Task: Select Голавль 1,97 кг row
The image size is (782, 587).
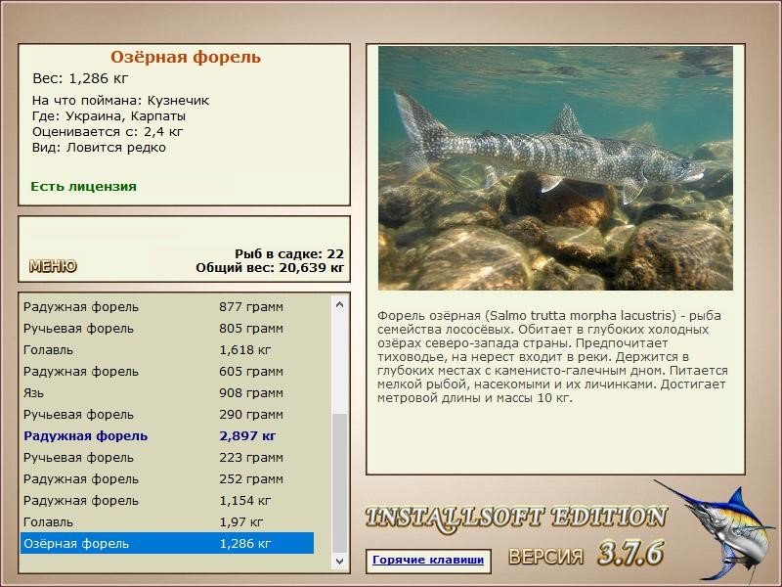Action: [x=167, y=521]
